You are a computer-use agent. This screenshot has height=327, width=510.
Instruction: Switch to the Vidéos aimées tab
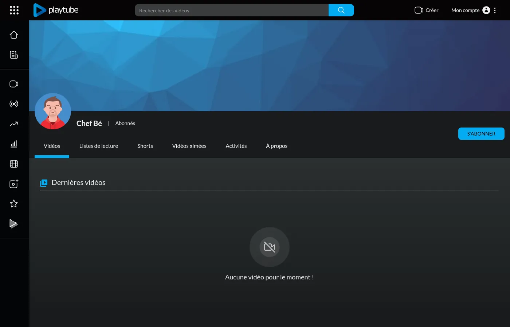pos(189,146)
